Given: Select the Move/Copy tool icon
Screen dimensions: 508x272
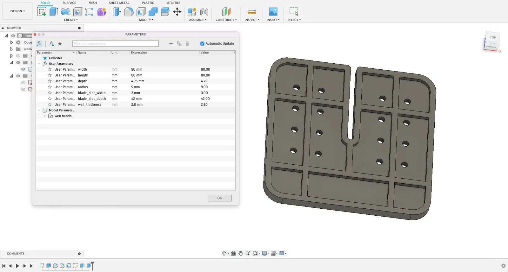Looking at the screenshot, I should [x=177, y=12].
